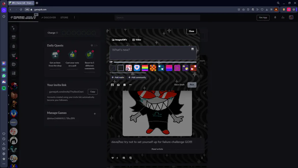Screen dimensions: 298x168
Task: Open the Cast your vote on a poll quest
Action: coord(72,59)
